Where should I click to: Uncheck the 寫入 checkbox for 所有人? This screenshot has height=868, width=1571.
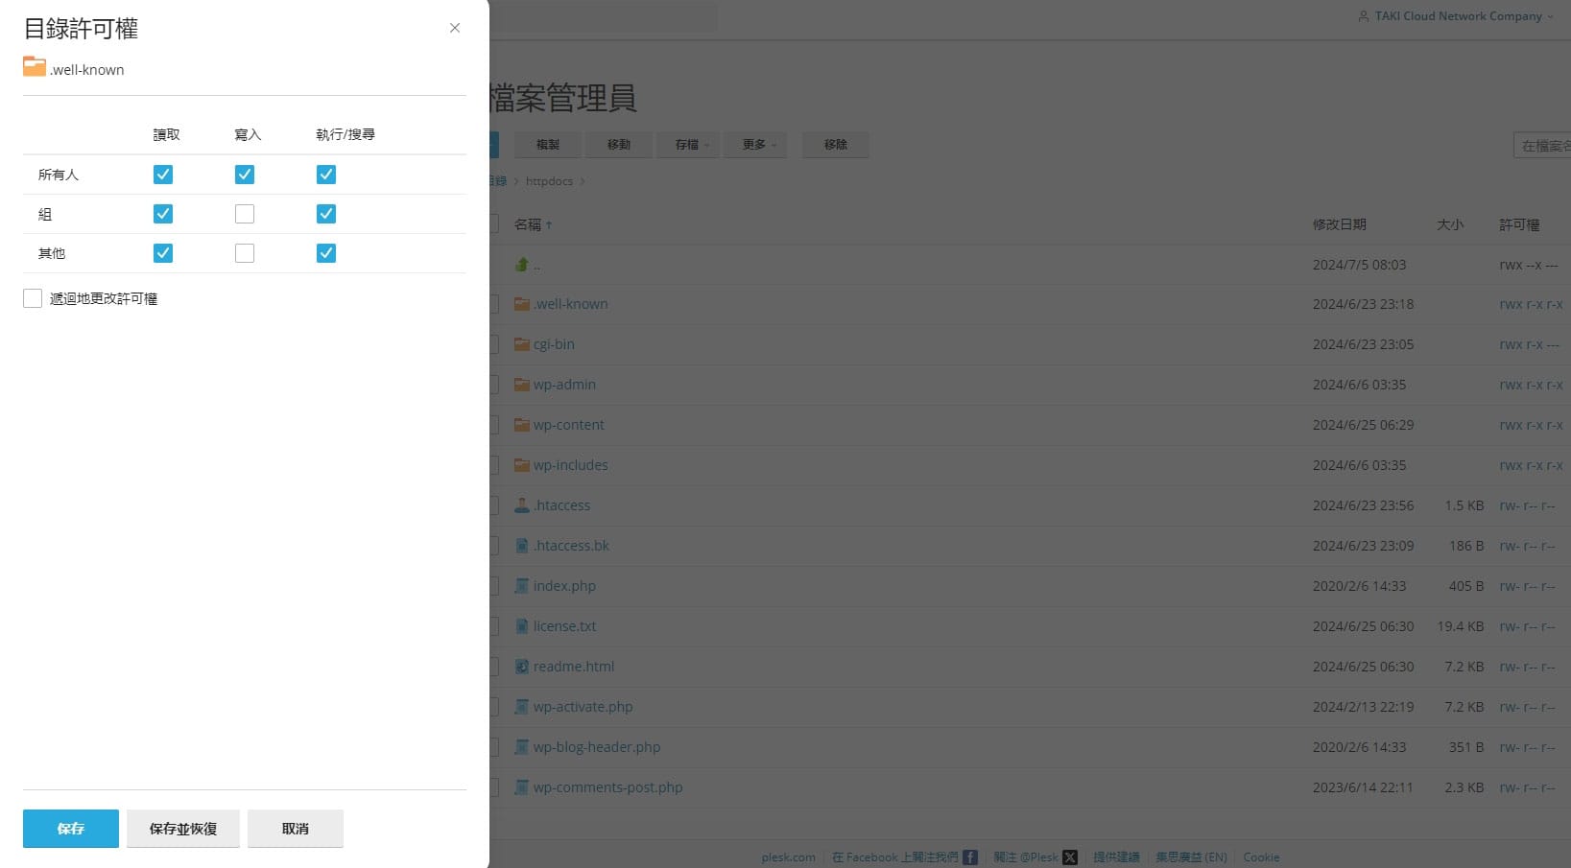pos(244,174)
